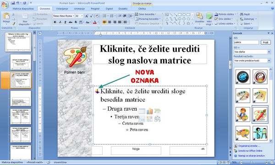Click the Prilepi paste icon

point(6,16)
